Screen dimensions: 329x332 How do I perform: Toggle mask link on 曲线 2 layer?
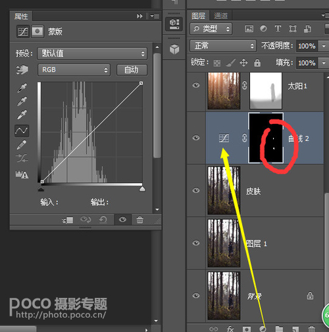point(245,138)
